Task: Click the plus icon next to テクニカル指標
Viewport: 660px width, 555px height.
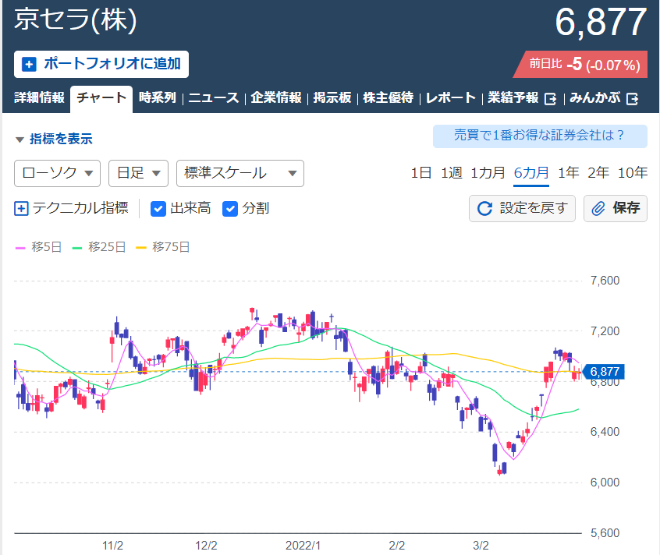Action: click(x=21, y=208)
